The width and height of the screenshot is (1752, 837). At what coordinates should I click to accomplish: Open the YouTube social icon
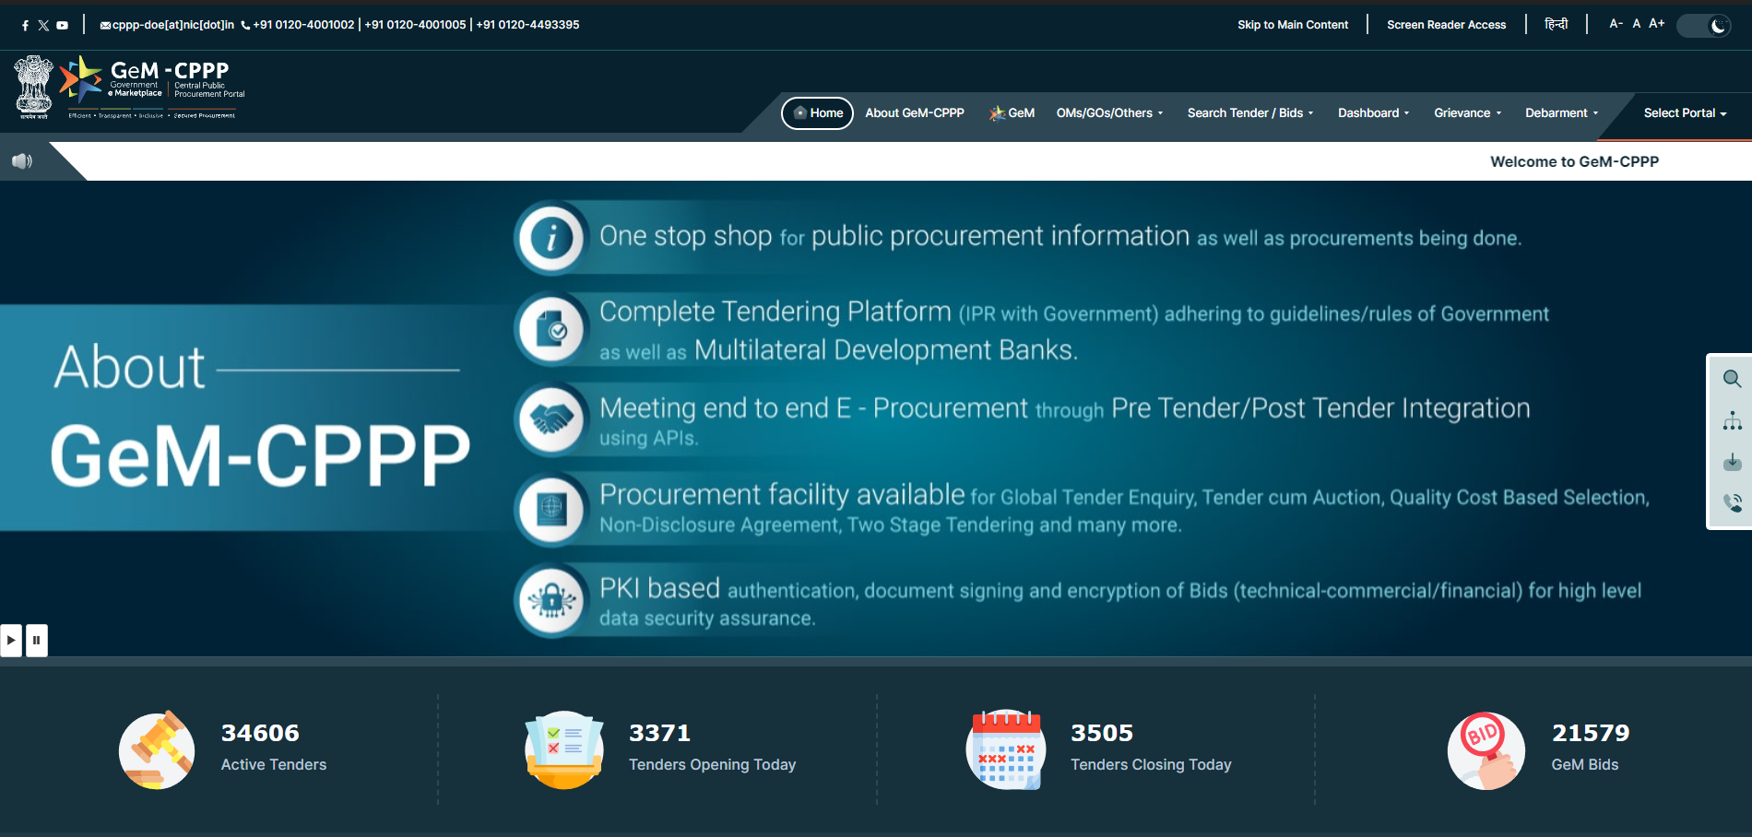click(62, 26)
